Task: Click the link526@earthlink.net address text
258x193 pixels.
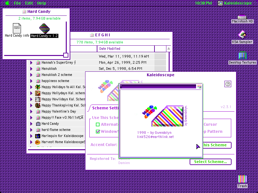Action: pyautogui.click(x=155, y=137)
